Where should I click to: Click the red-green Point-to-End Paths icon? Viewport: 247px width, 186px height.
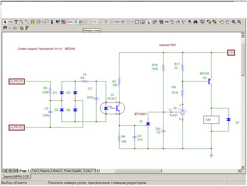(63, 22)
